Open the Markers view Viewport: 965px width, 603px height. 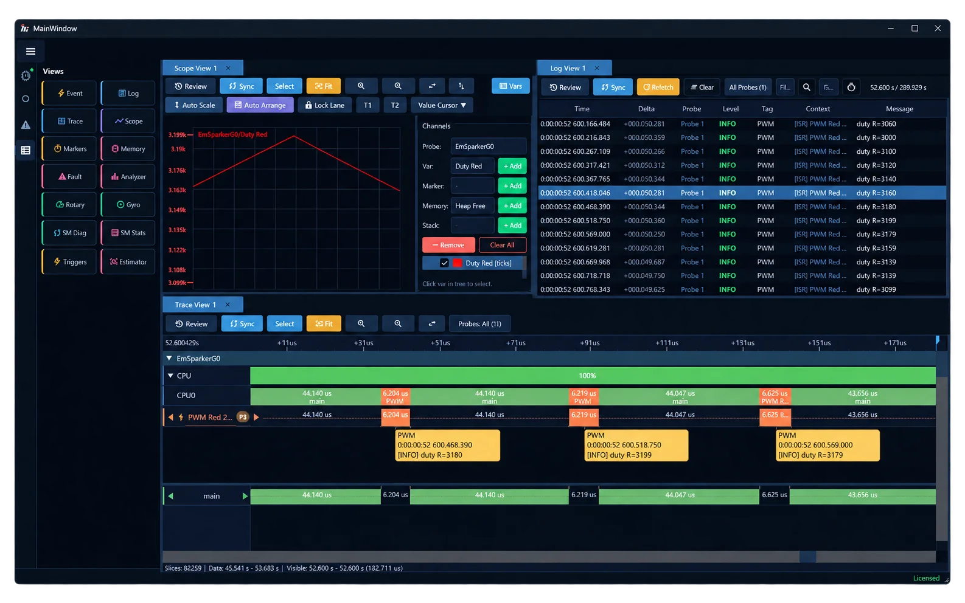click(x=69, y=149)
